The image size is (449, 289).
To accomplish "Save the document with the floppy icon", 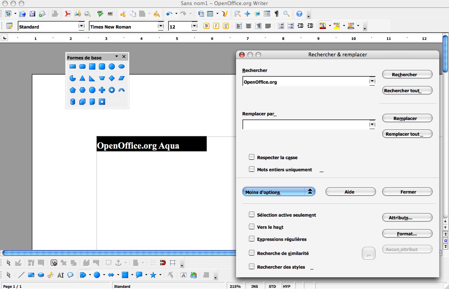I will (x=32, y=13).
